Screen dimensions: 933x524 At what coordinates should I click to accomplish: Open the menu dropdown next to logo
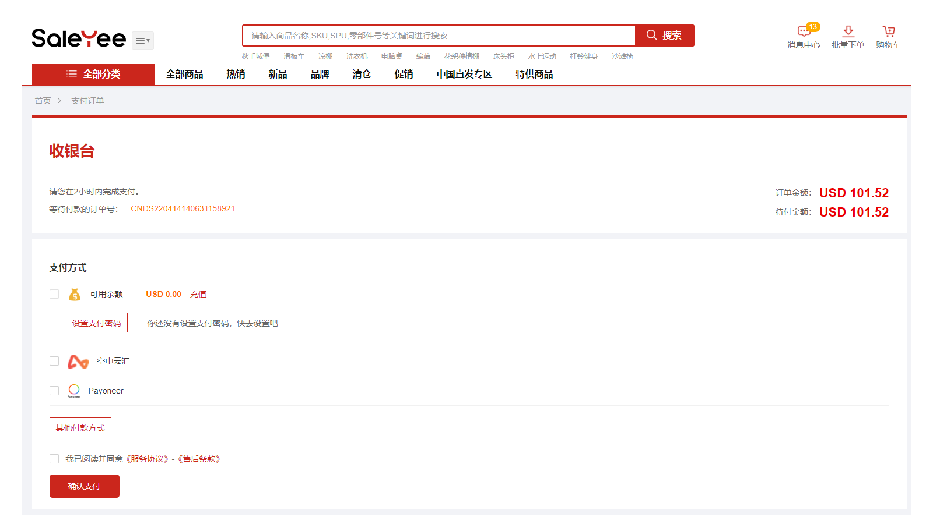click(x=143, y=41)
